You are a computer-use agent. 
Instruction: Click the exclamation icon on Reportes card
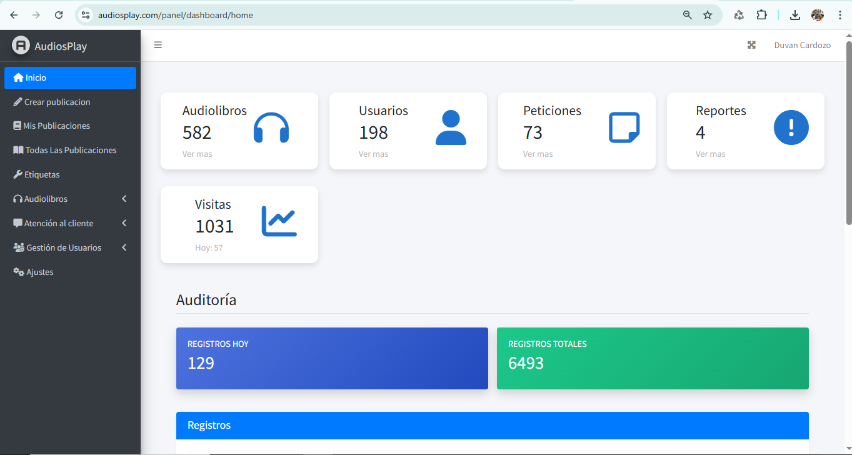click(x=791, y=127)
